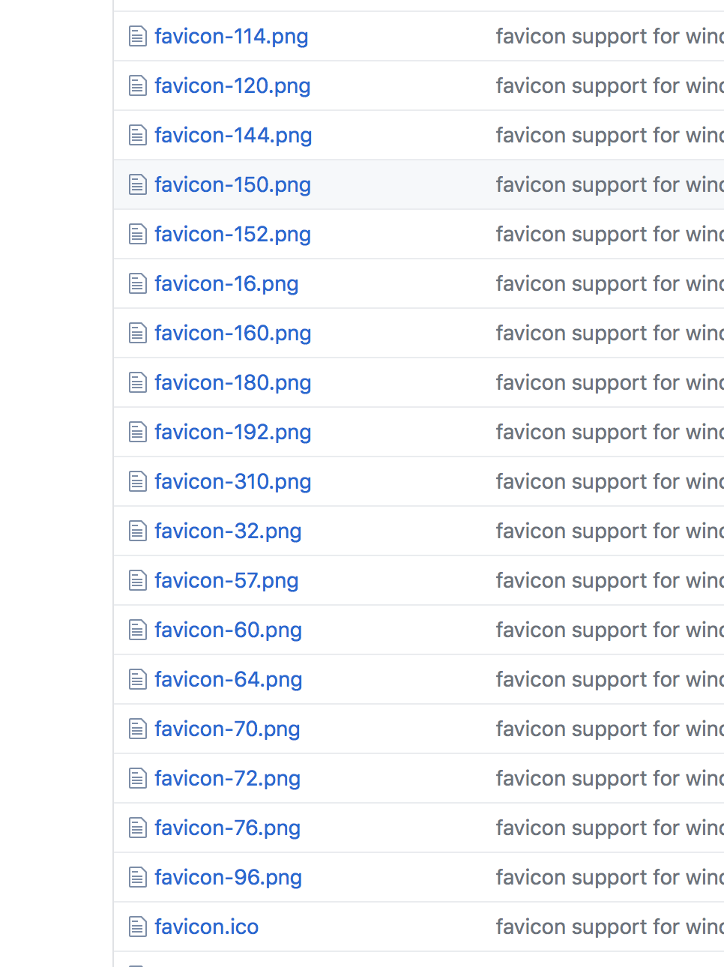Viewport: 724px width, 967px height.
Task: Open commit message in favicon-72.png row
Action: 609,778
